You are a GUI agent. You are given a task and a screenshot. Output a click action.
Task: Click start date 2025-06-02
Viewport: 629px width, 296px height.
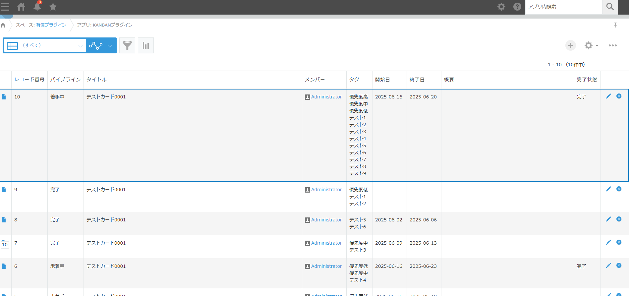click(389, 220)
